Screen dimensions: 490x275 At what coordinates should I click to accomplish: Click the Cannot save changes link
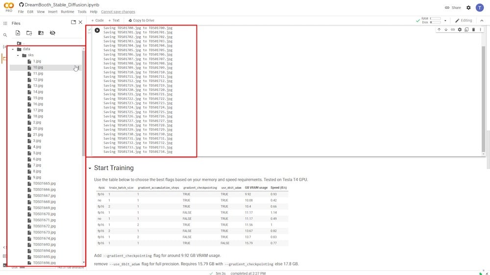pyautogui.click(x=118, y=12)
